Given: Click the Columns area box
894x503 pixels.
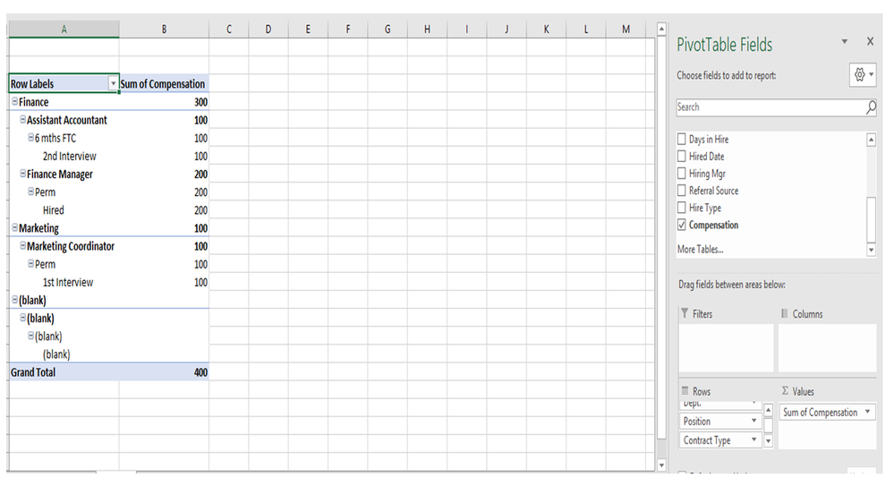Looking at the screenshot, I should tap(827, 348).
